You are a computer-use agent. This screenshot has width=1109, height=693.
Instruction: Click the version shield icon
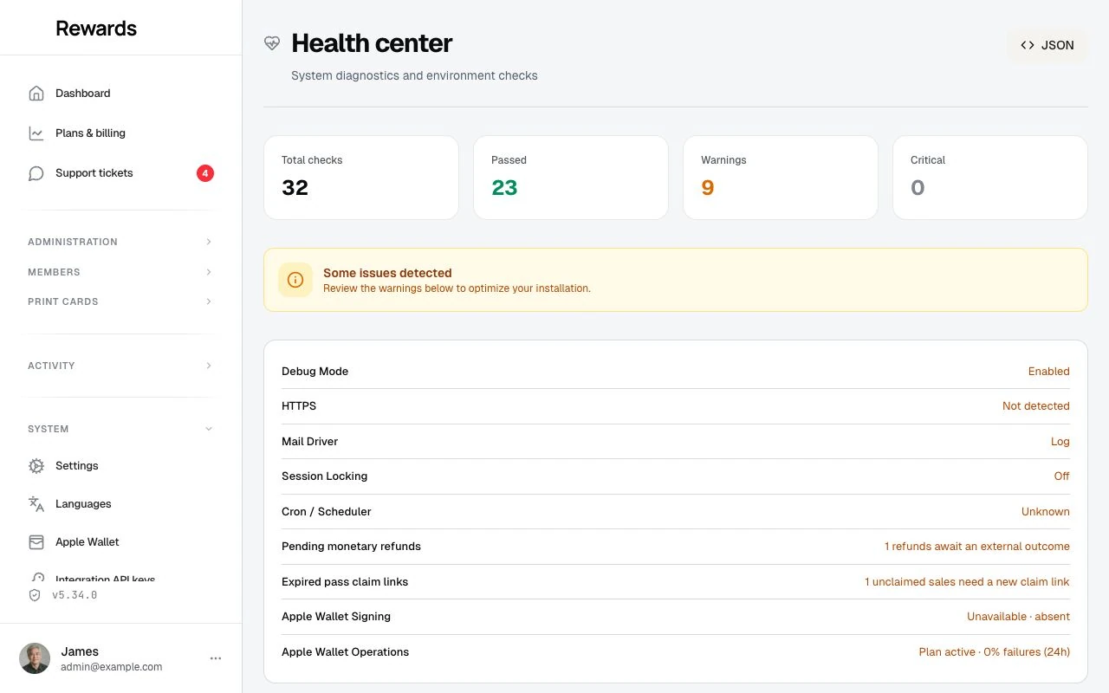click(35, 595)
